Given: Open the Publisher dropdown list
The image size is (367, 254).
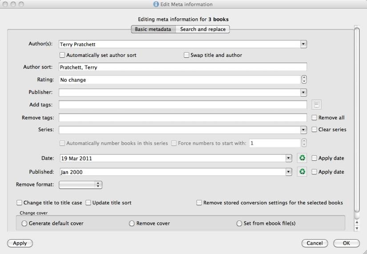Looking at the screenshot, I should (x=303, y=92).
